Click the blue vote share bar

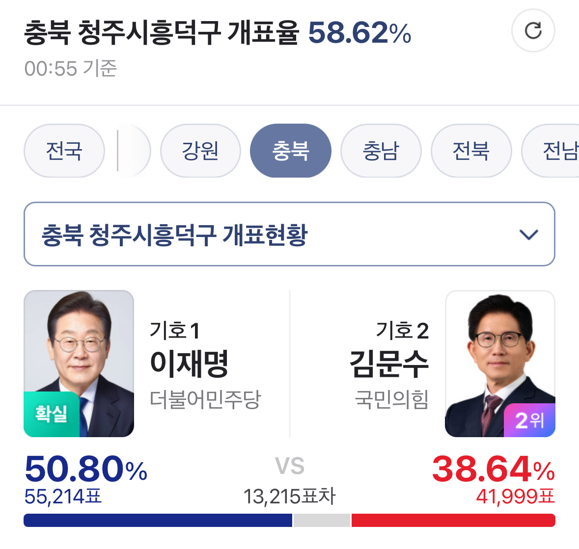158,520
